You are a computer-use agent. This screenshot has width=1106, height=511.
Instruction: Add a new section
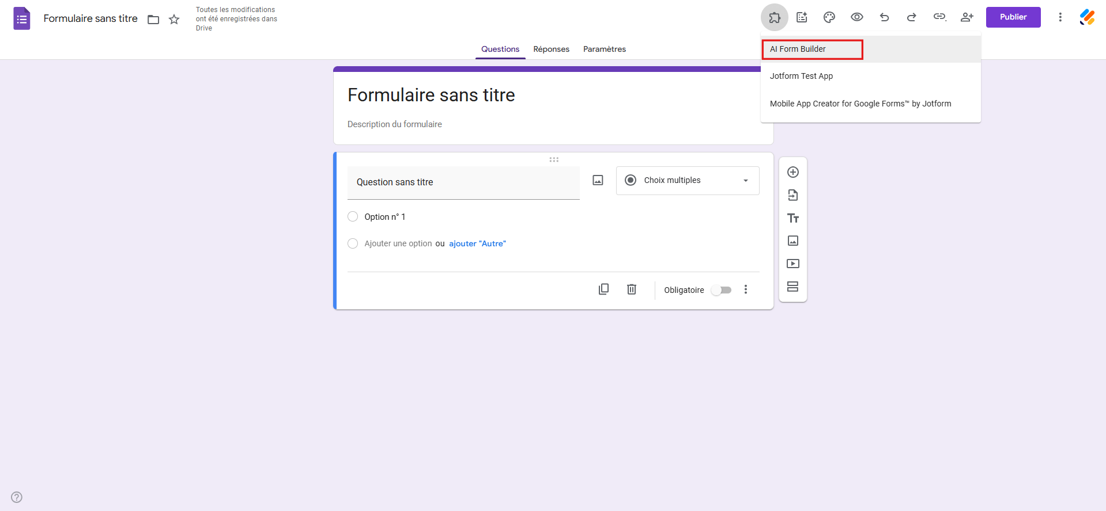tap(793, 287)
